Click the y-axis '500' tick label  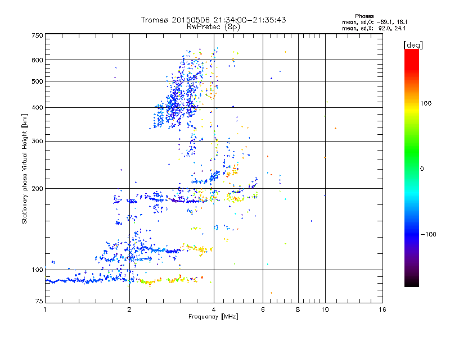(x=37, y=81)
